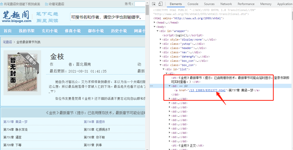Open chapter 第734章 静水深流

15,129
